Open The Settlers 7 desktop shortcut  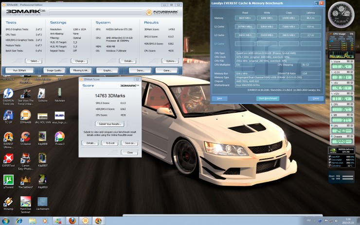[x=25, y=178]
